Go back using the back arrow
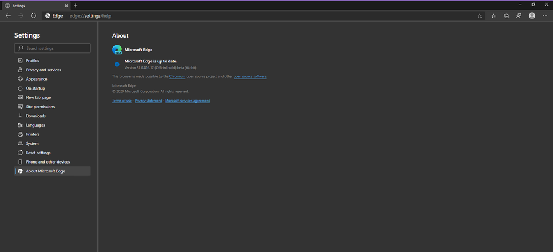Screen dimensions: 553x252 pyautogui.click(x=8, y=16)
